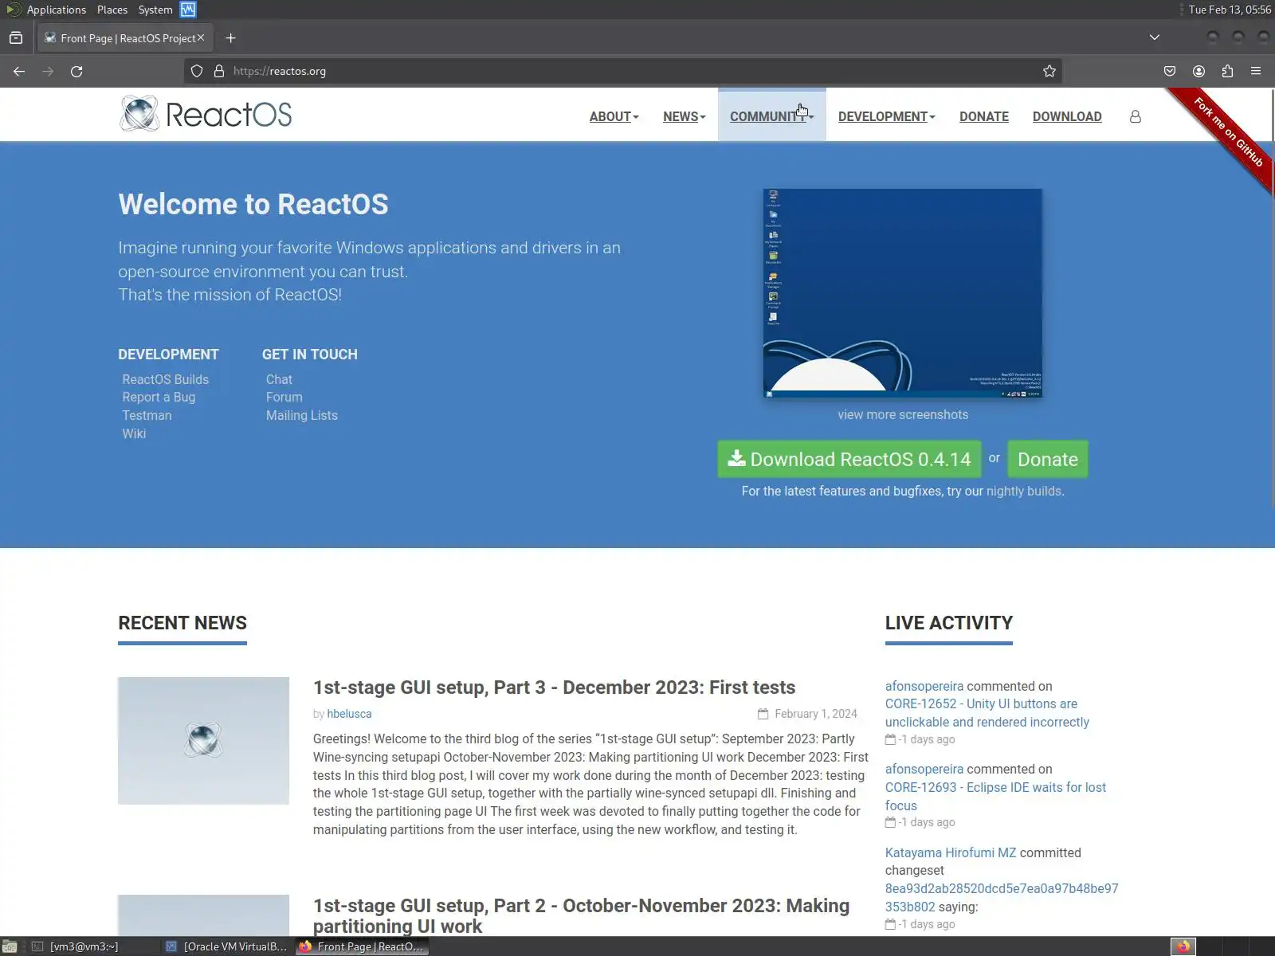Open the Wiki link under Development
Viewport: 1275px width, 956px height.
pyautogui.click(x=134, y=433)
